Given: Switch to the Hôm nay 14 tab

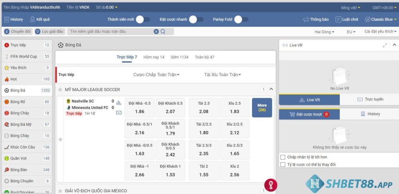Looking at the screenshot, I should coord(154,57).
